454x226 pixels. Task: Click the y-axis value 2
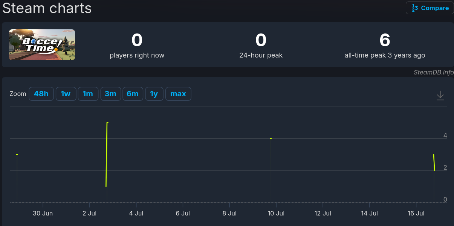(445, 167)
